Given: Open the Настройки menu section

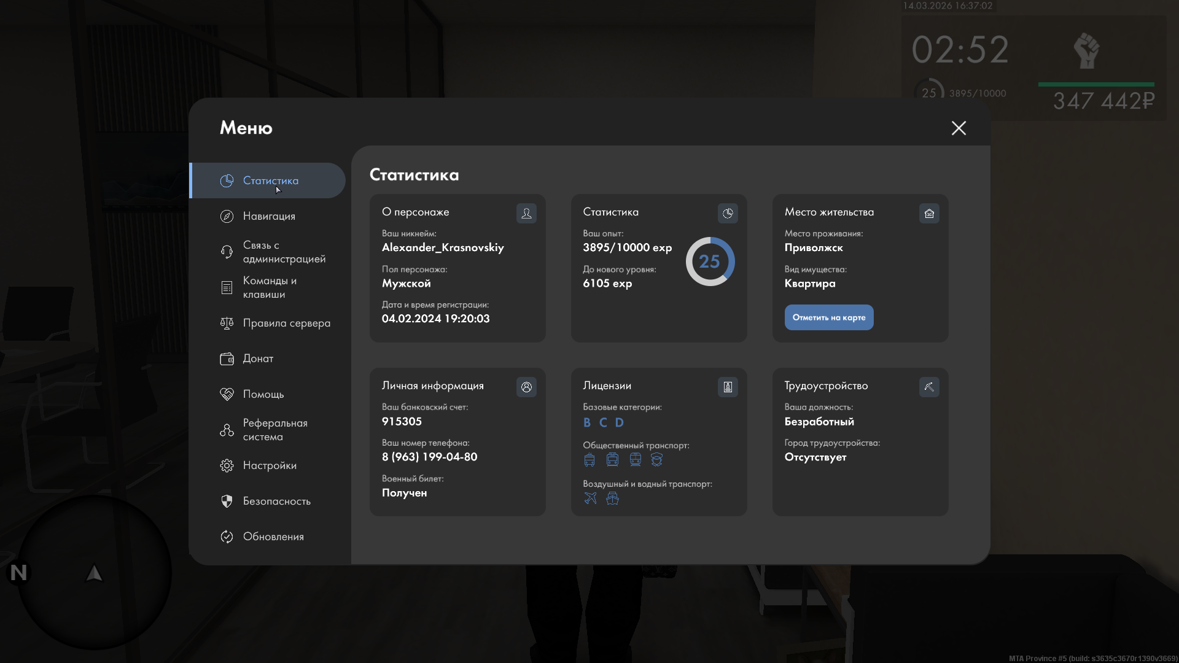Looking at the screenshot, I should coord(270,465).
